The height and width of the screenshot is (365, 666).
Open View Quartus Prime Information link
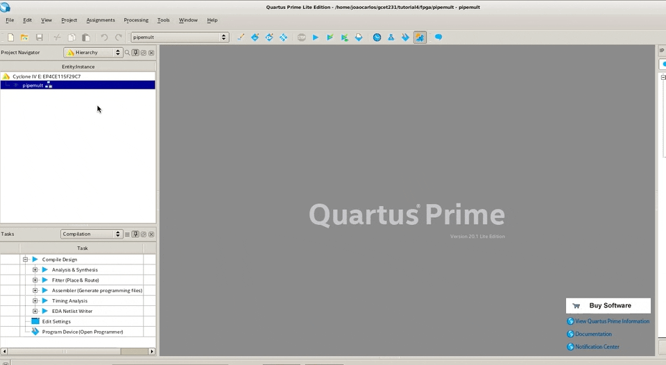click(608, 321)
